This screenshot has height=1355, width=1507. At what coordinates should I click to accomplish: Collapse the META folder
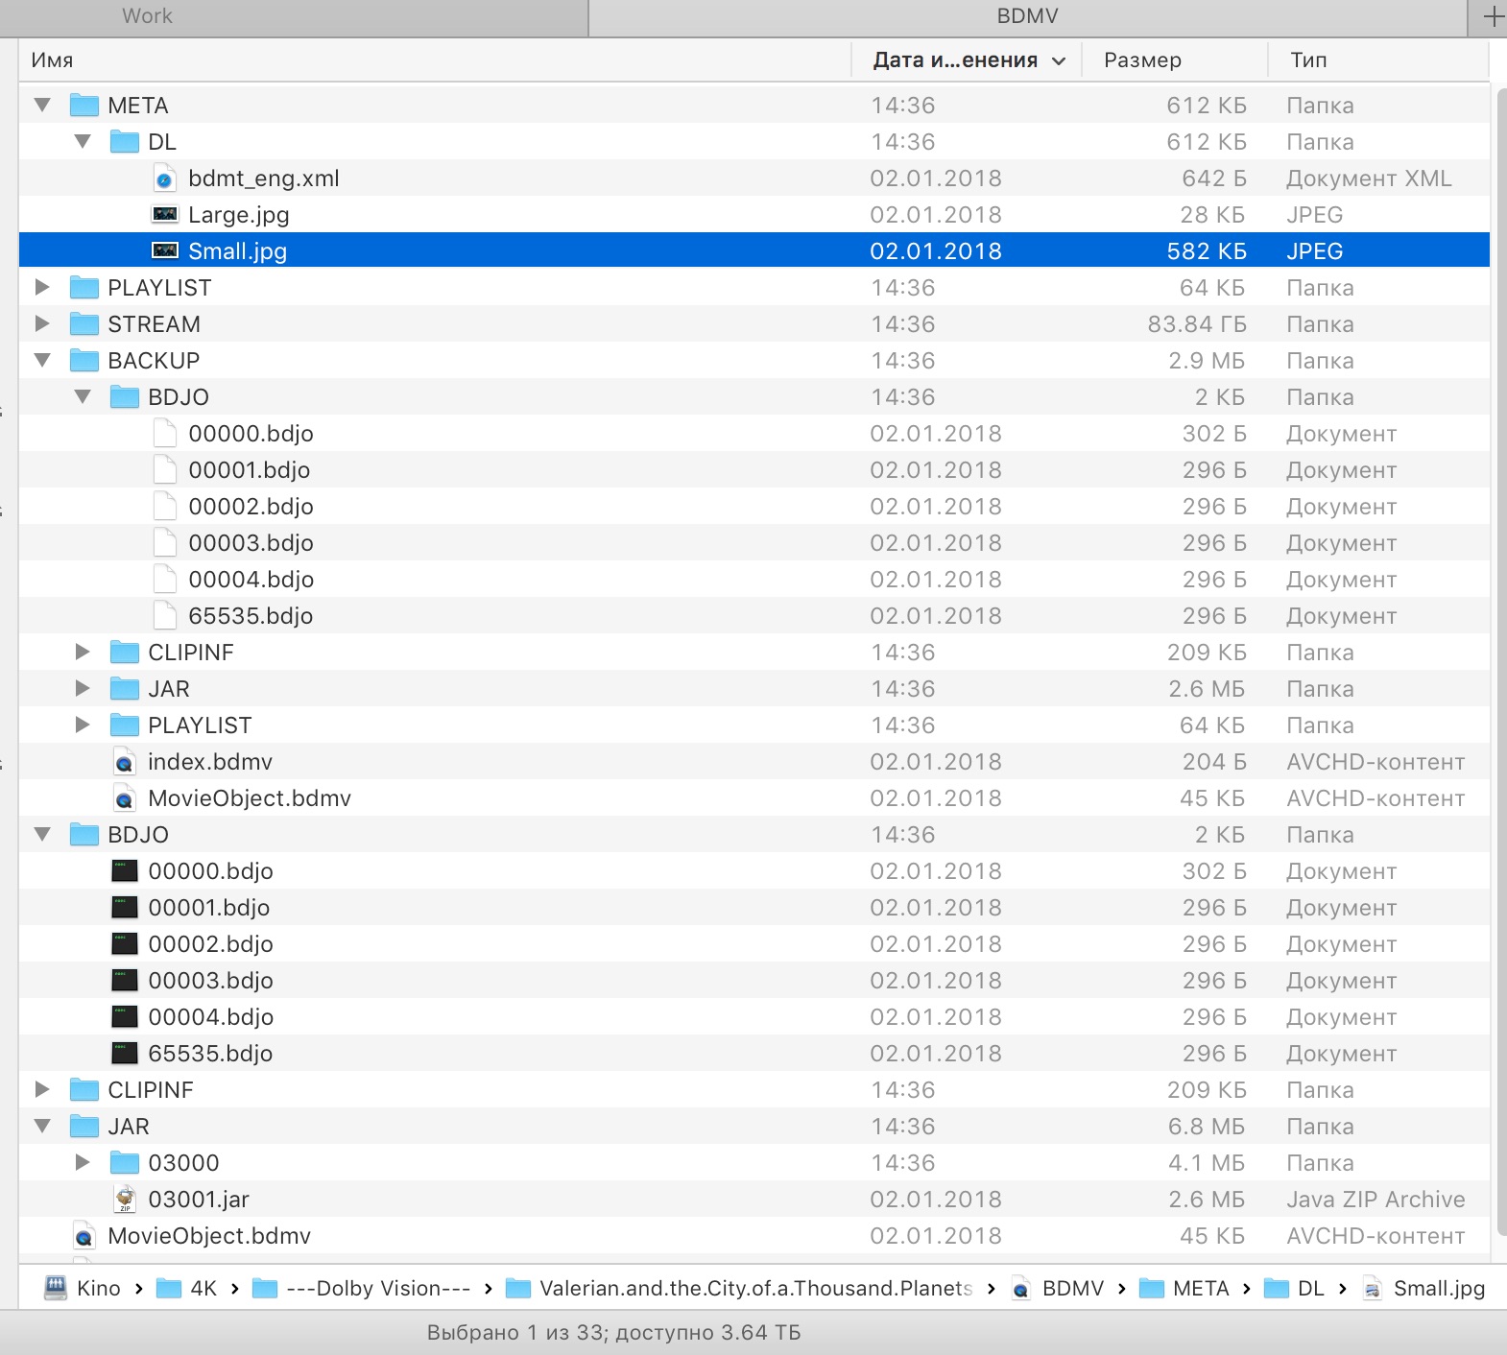(42, 106)
